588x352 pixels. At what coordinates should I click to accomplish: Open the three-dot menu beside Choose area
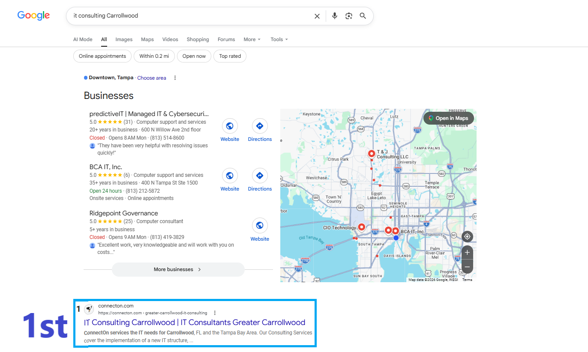(175, 78)
